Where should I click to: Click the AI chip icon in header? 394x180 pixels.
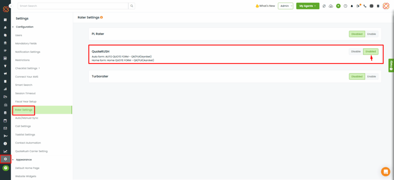371,6
